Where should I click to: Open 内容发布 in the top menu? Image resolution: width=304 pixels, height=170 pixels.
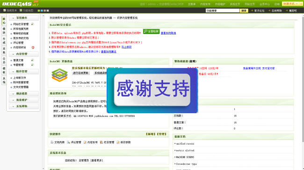(x=205, y=4)
